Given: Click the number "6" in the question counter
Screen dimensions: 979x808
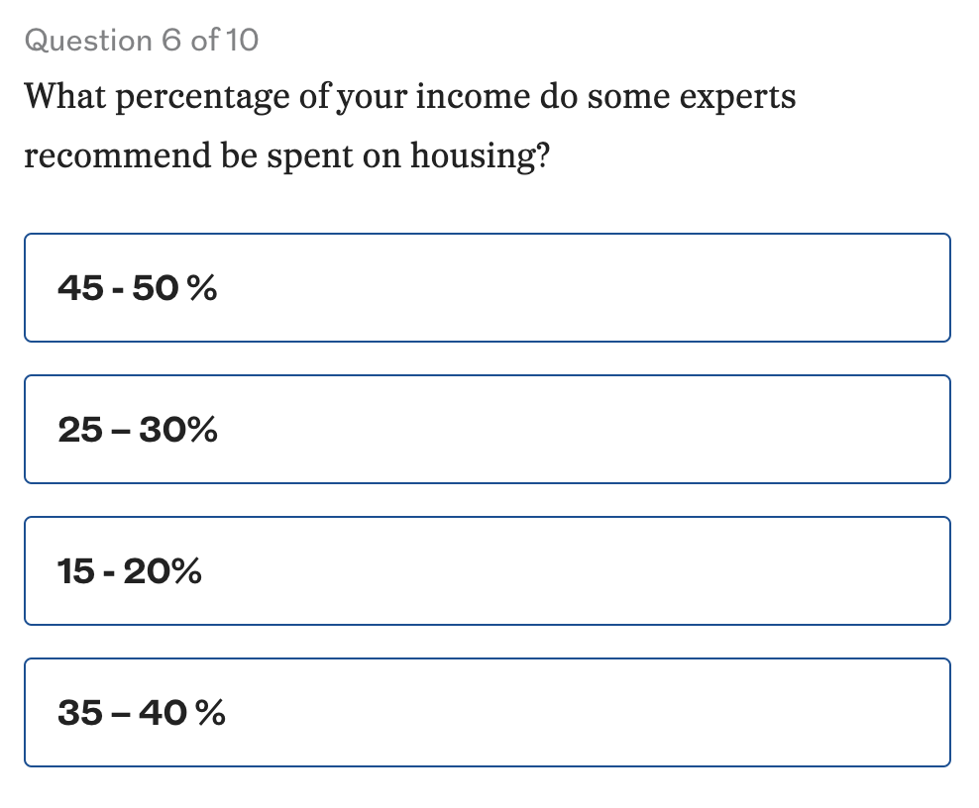Looking at the screenshot, I should (170, 41).
